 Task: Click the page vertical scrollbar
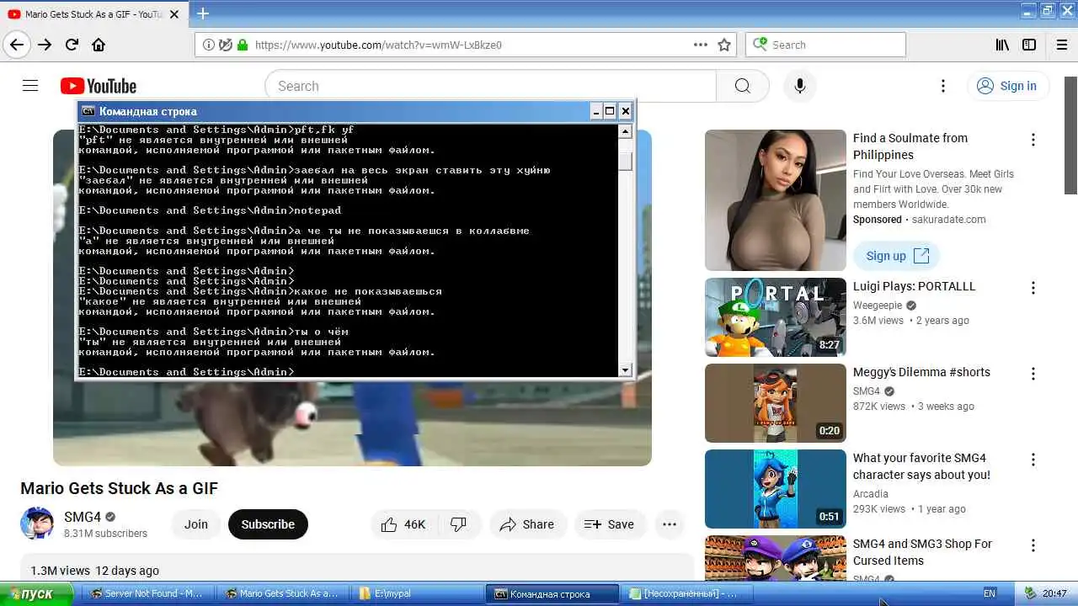(1070, 135)
